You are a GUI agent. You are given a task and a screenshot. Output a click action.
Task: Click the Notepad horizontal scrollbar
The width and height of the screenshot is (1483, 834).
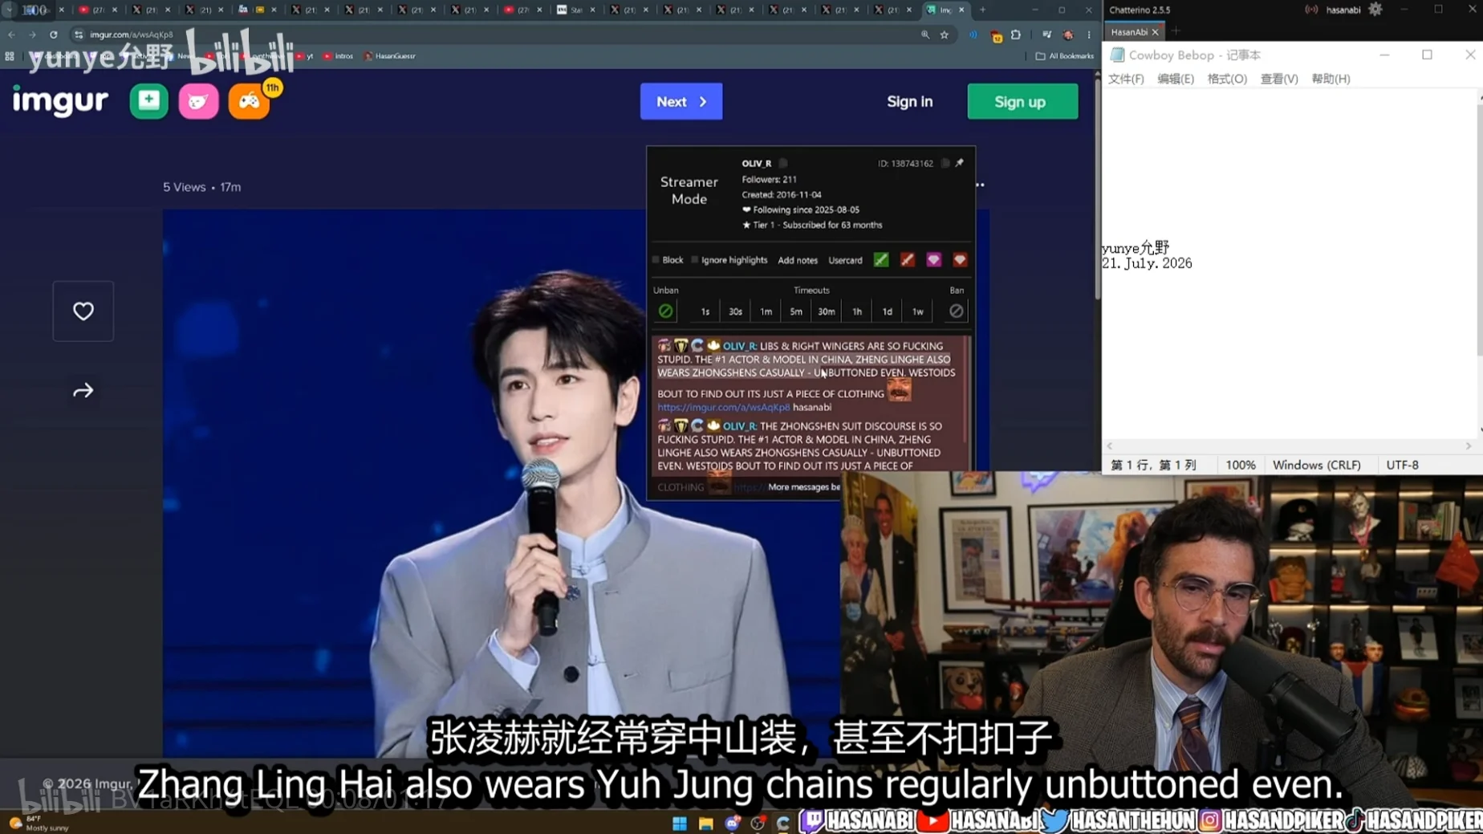pos(1290,446)
